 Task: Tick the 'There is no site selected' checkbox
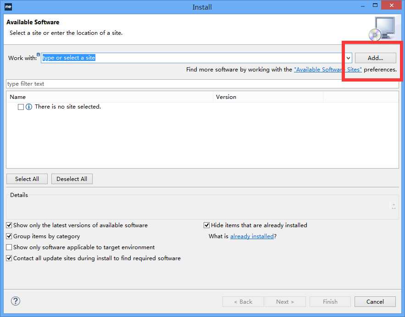pos(21,107)
